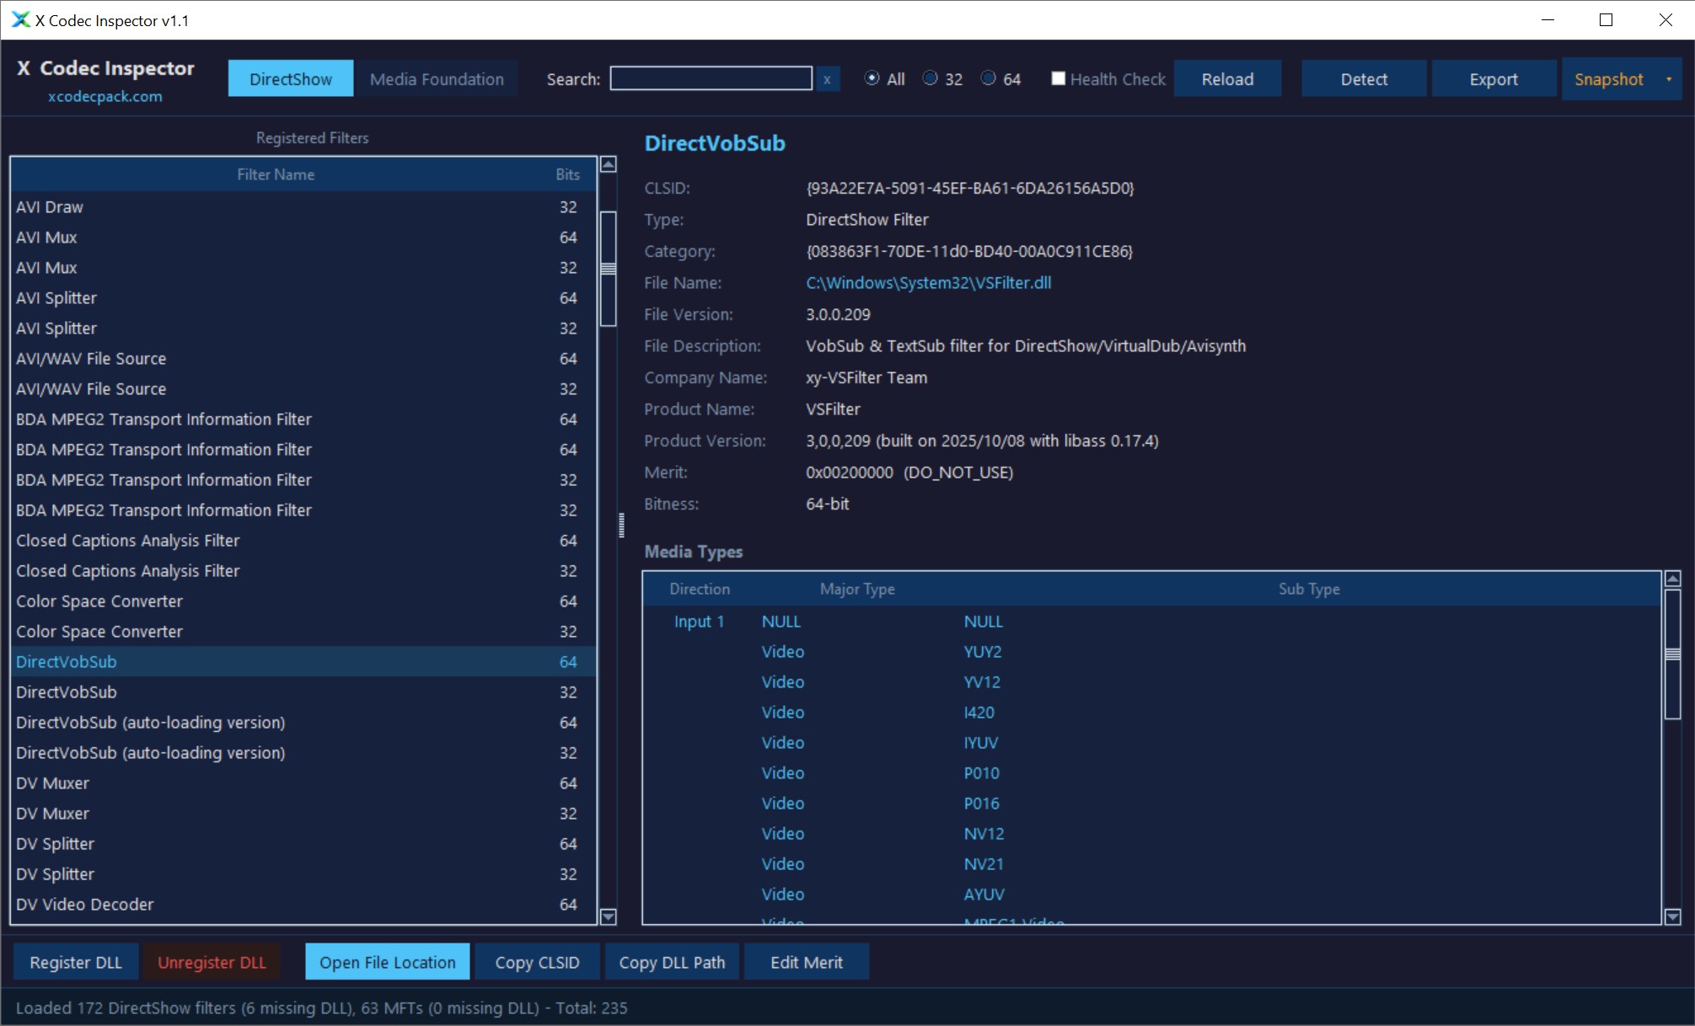Open Edit Merit for DirectVobSub
The height and width of the screenshot is (1026, 1695).
[806, 961]
